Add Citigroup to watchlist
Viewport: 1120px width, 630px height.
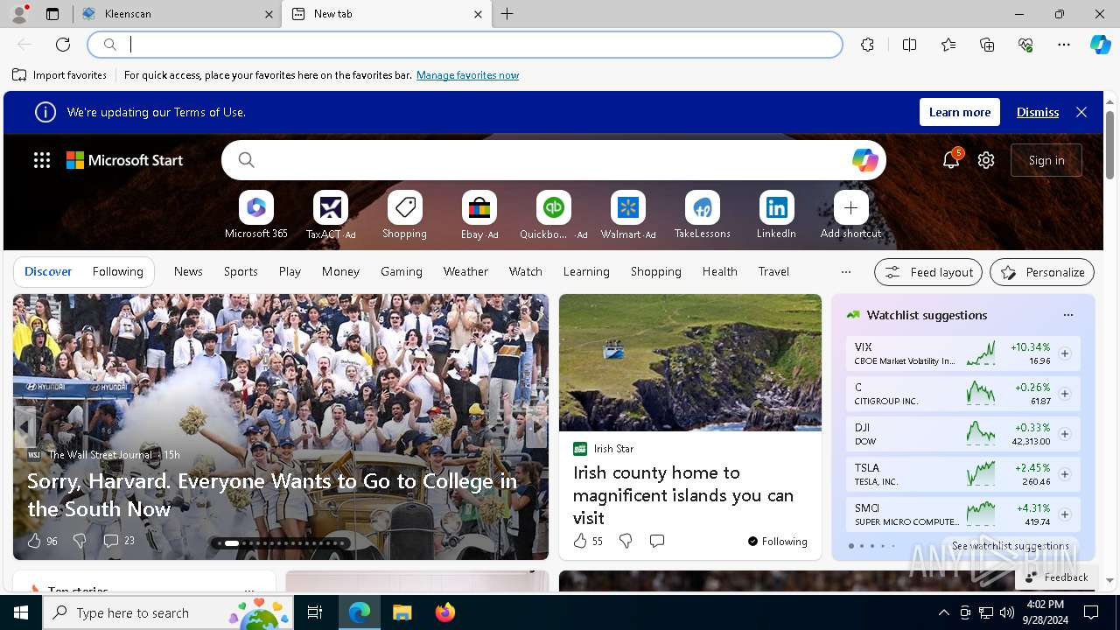pyautogui.click(x=1065, y=394)
